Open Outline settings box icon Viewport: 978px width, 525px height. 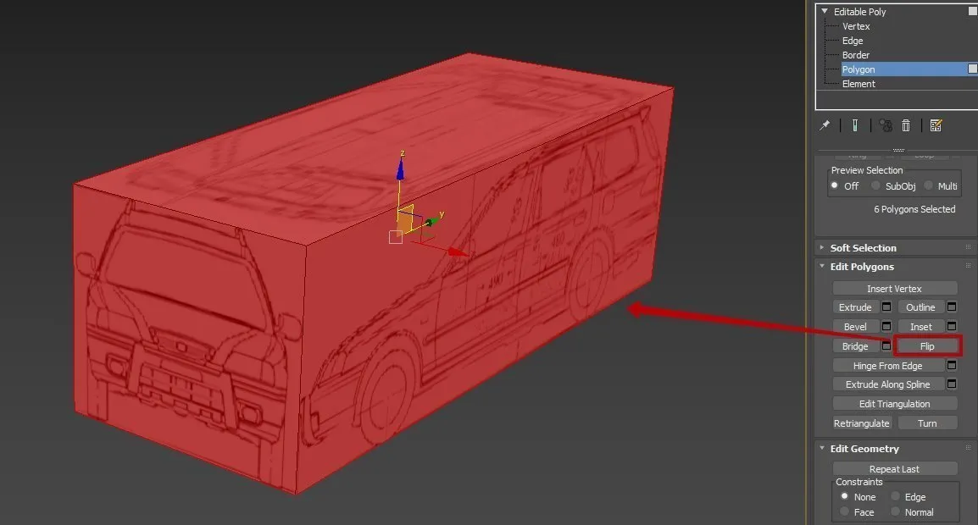[952, 307]
